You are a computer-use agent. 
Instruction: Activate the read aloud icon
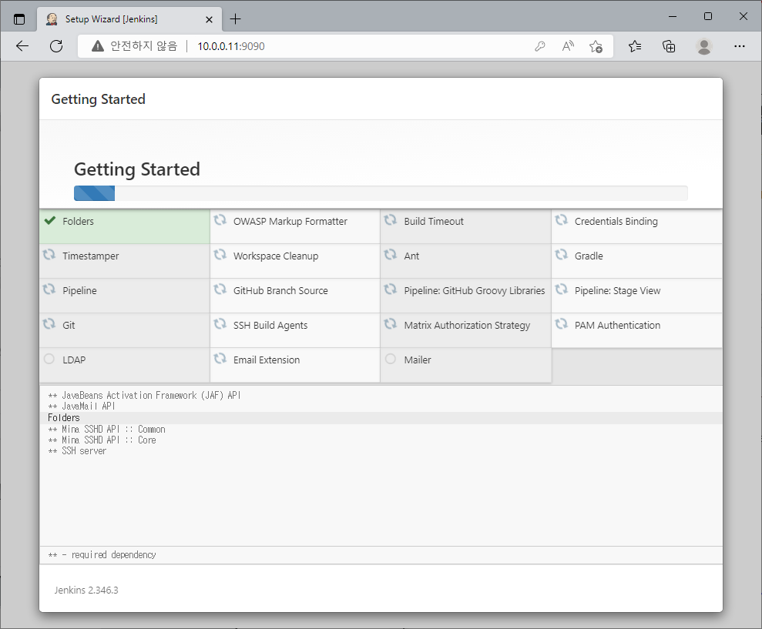click(x=568, y=46)
